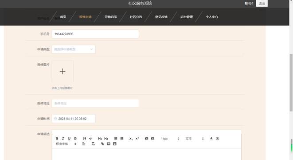Open 报修申请 navigation item
Viewport: 293px width, 160px height.
86,17
